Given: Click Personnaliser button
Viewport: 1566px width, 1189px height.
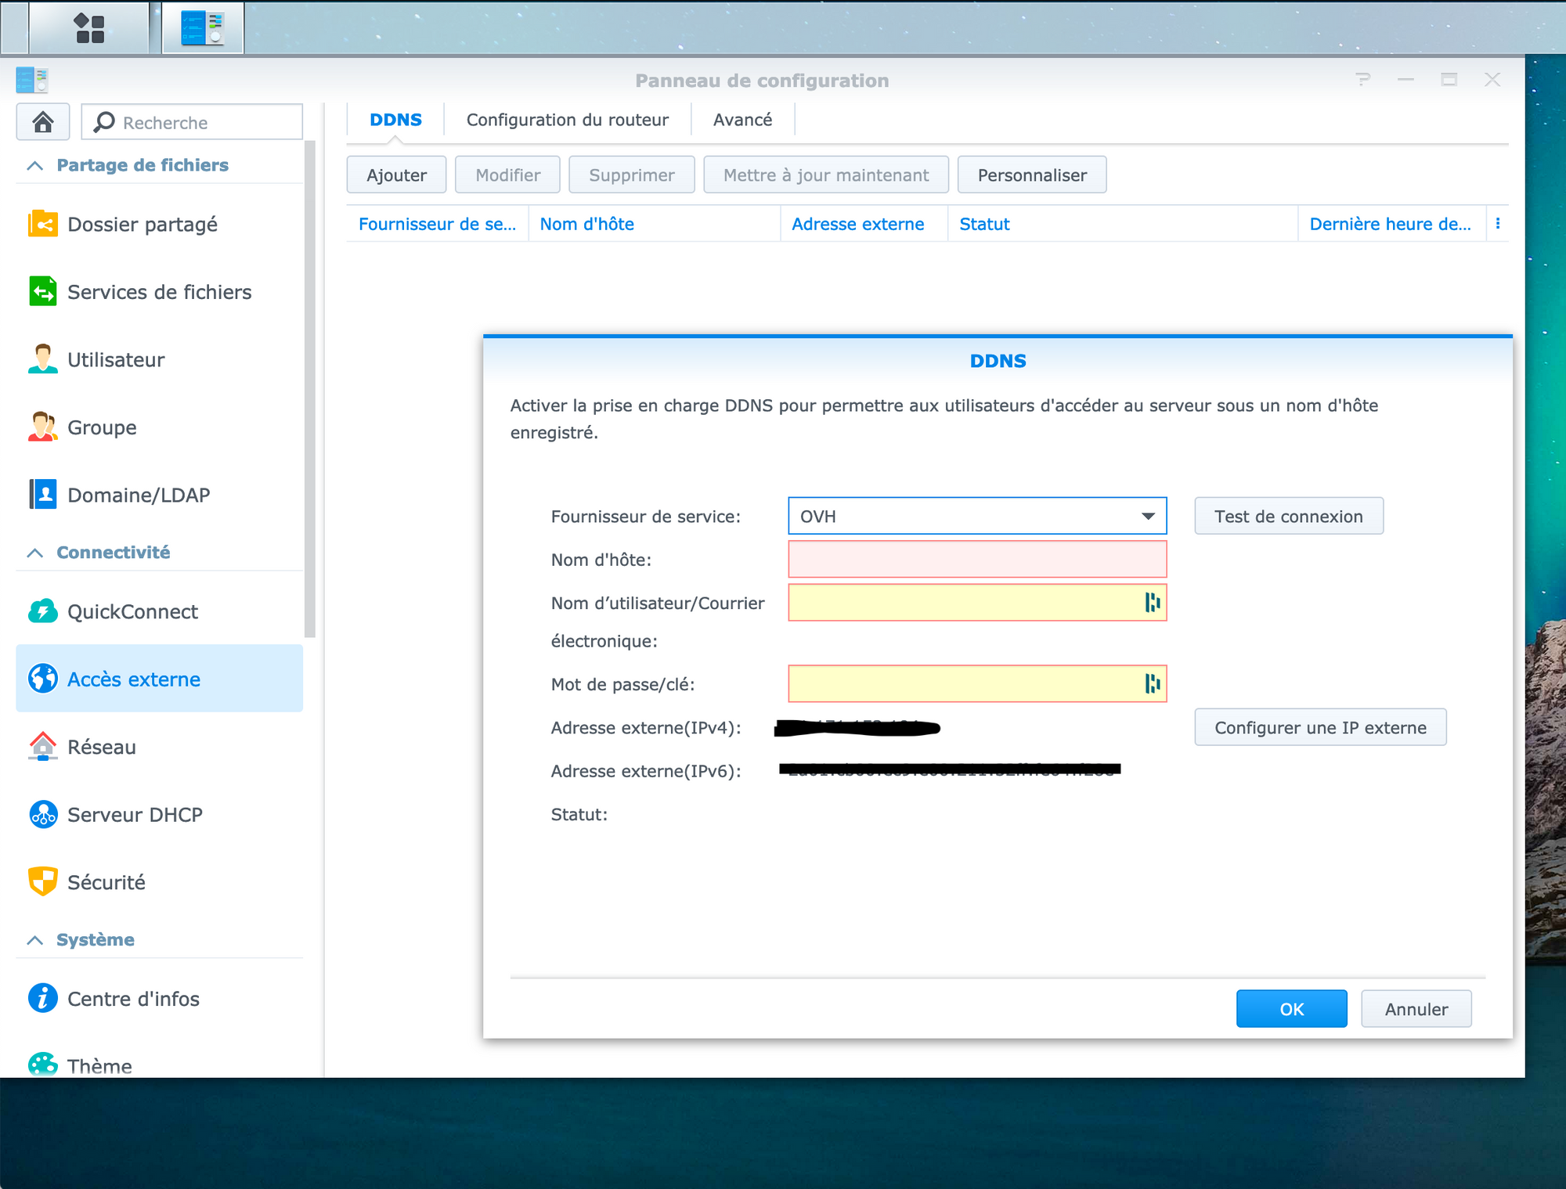Looking at the screenshot, I should 1032,175.
